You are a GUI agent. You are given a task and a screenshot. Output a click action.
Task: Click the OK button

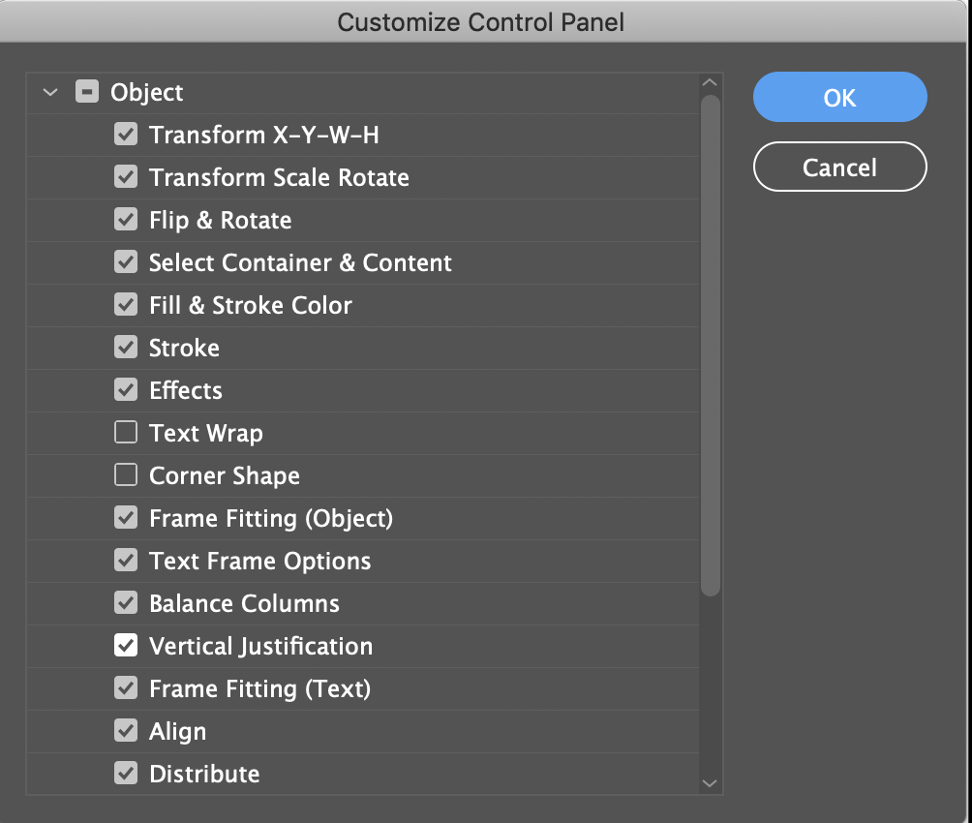click(x=839, y=98)
